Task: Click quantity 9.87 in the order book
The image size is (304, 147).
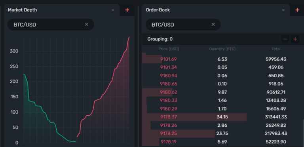Action: tap(222, 92)
